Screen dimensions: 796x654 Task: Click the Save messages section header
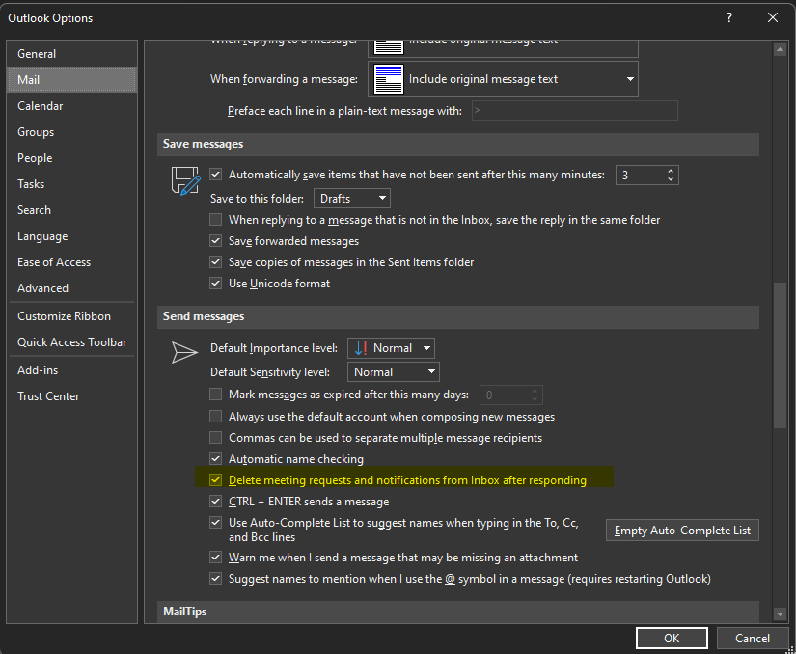(x=458, y=144)
